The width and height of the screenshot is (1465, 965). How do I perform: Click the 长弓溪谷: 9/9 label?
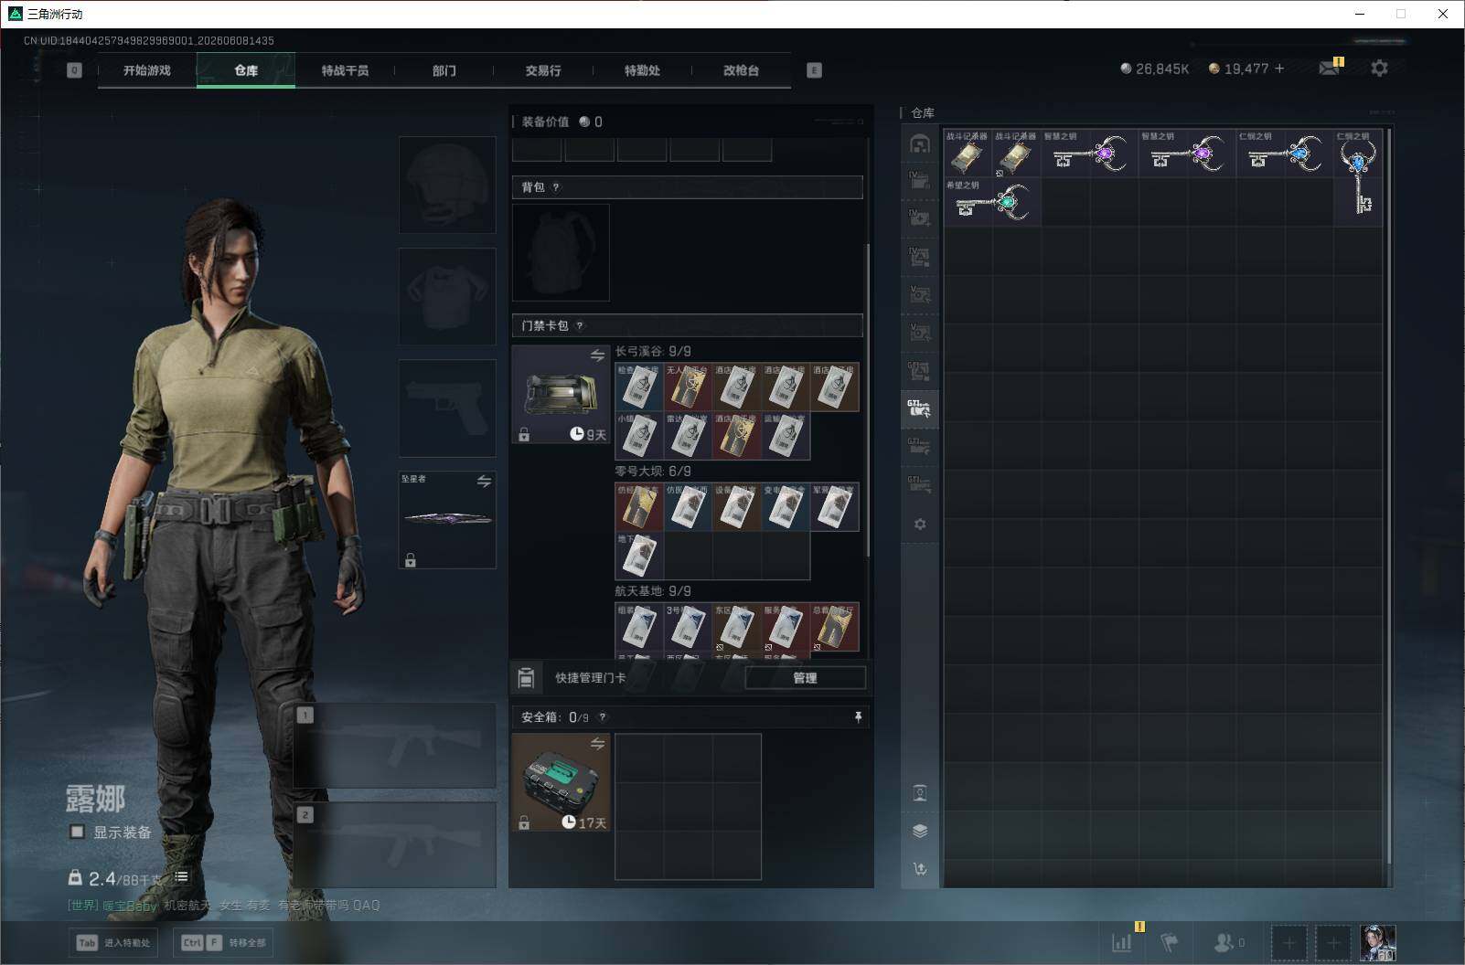(653, 351)
